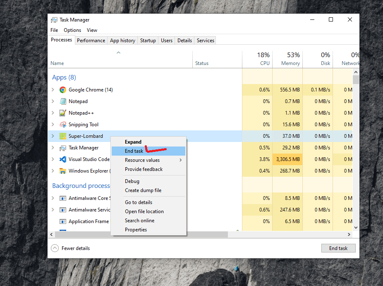Expand the Snipping Tool process row
383x286 pixels.
[53, 125]
